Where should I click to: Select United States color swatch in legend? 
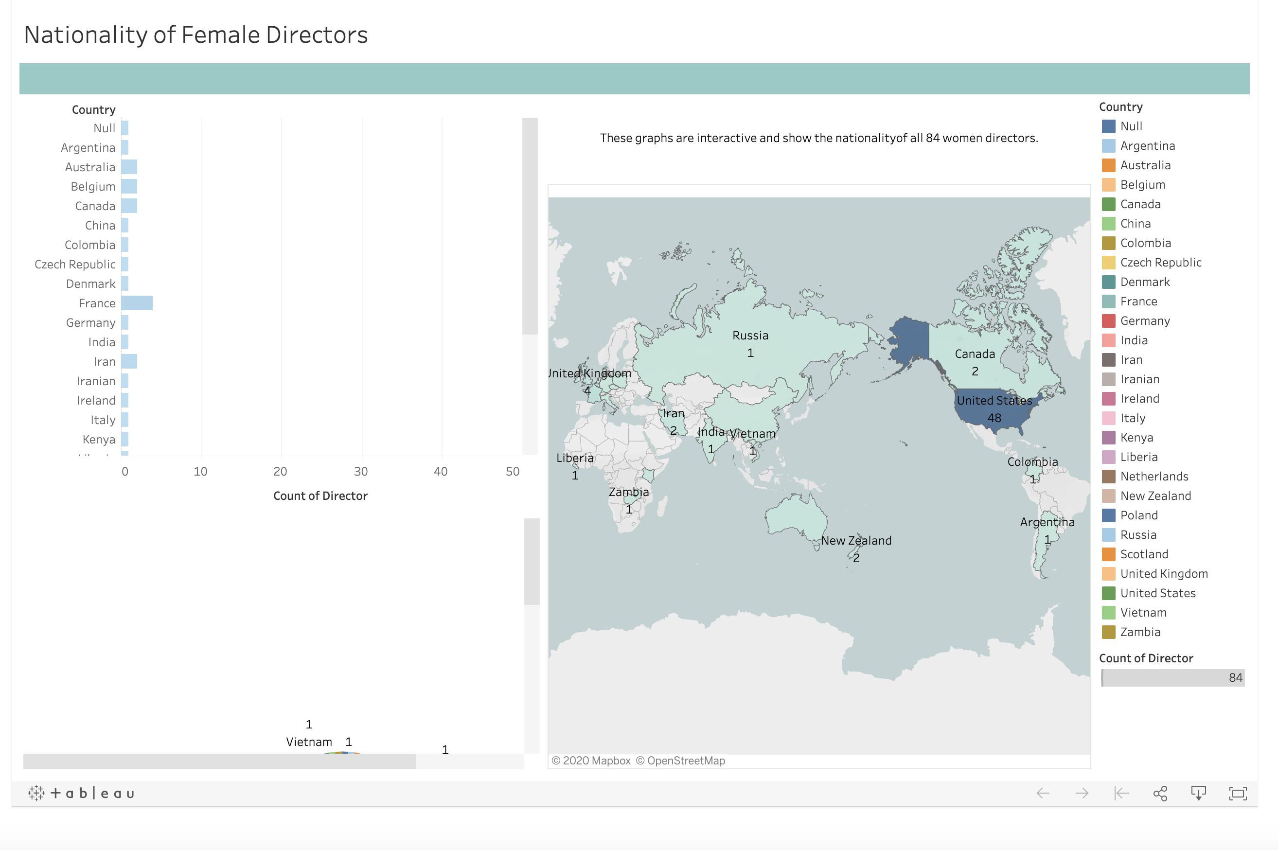point(1108,593)
